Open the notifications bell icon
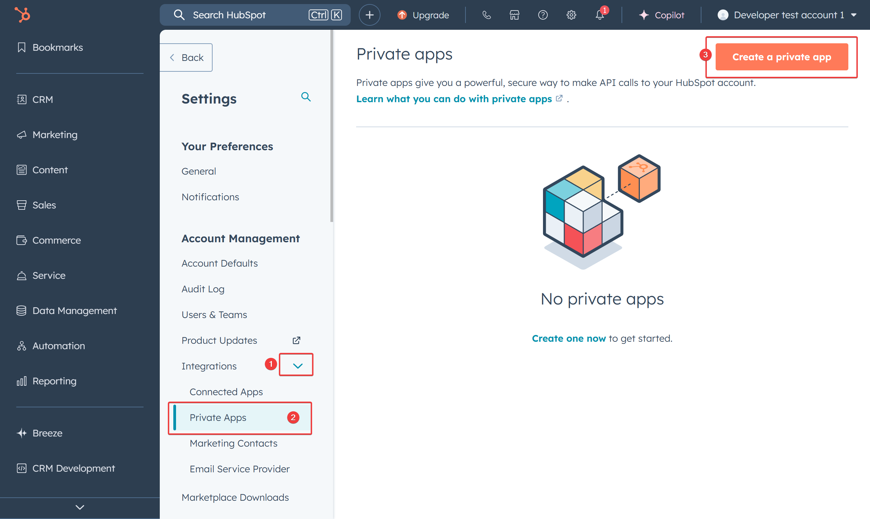 [x=600, y=15]
